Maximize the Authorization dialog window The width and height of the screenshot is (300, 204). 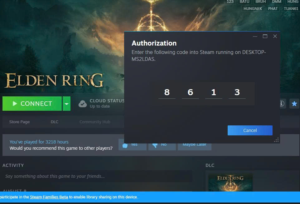pyautogui.click(x=265, y=36)
